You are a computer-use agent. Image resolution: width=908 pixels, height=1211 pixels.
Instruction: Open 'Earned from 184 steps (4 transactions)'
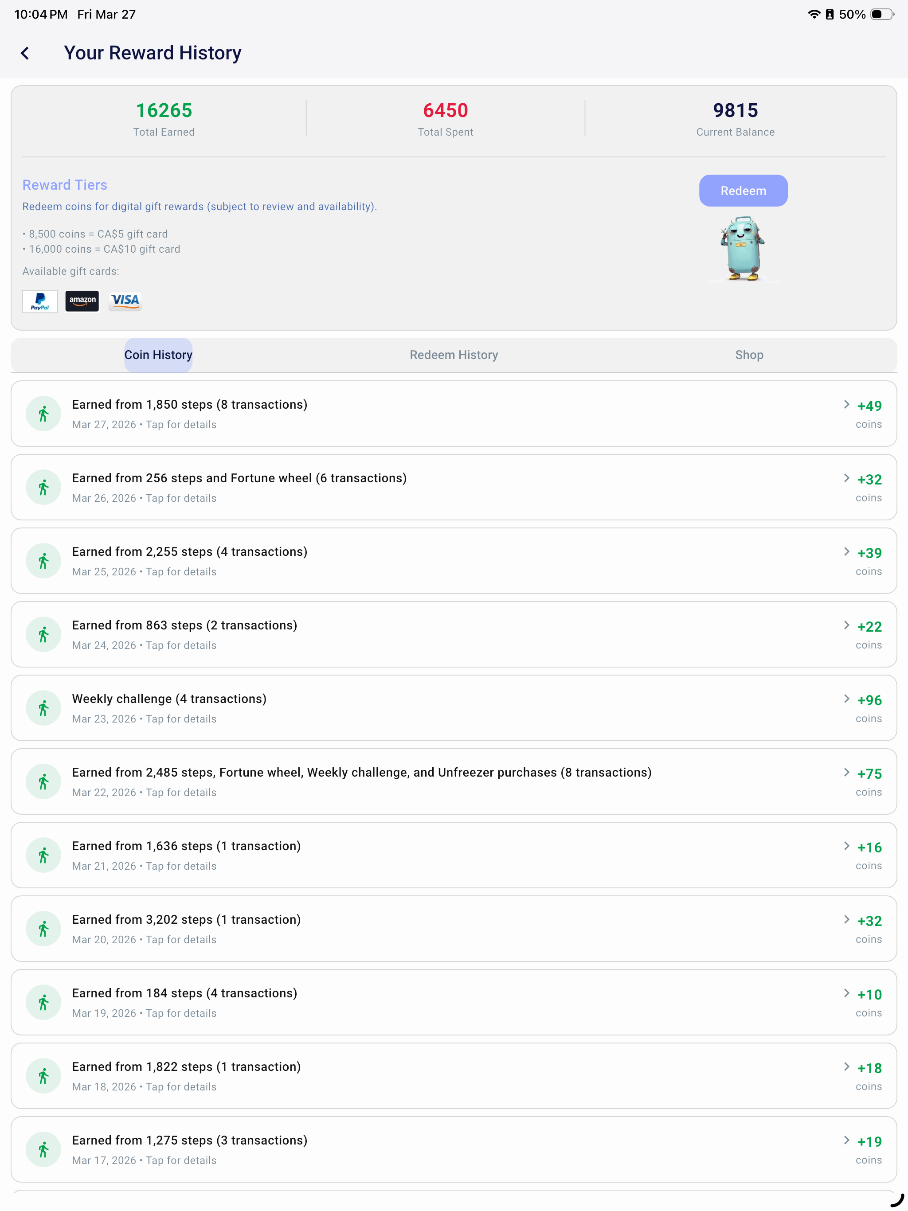[x=454, y=1002]
